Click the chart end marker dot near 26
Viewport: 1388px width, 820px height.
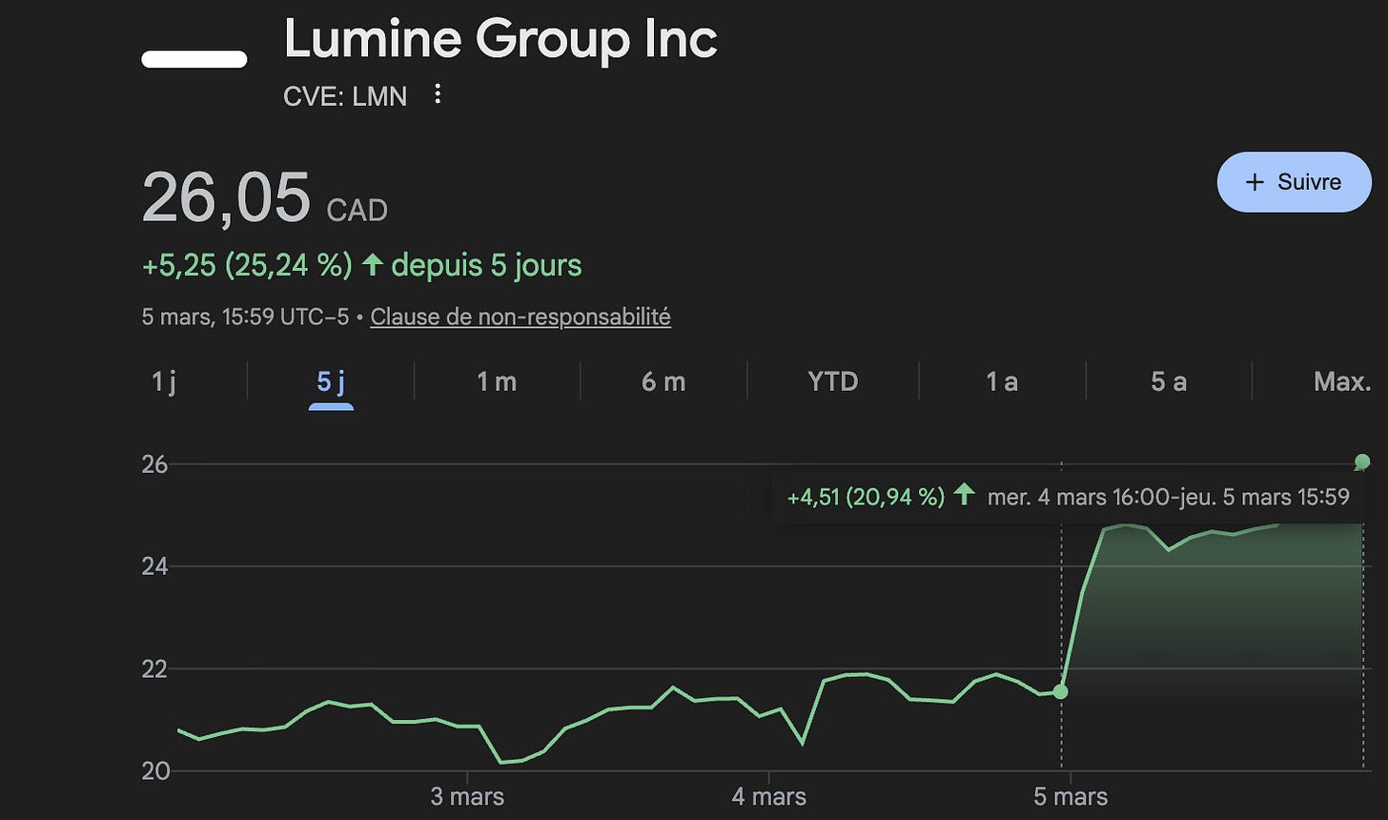tap(1362, 461)
